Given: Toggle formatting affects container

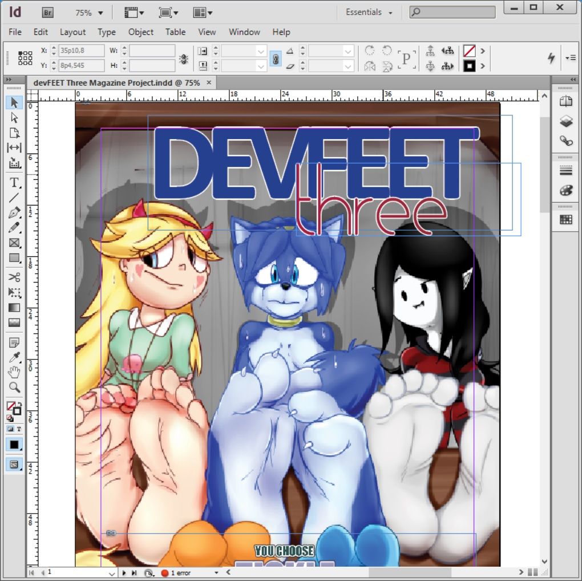Looking at the screenshot, I should [10, 429].
